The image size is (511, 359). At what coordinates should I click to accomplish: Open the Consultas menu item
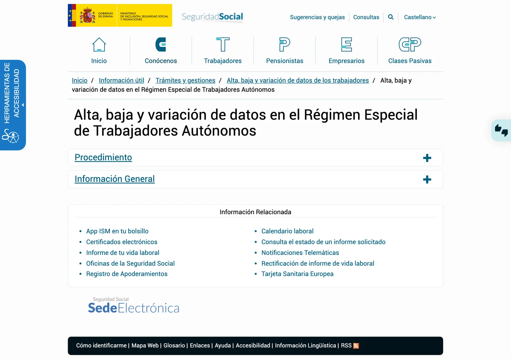366,17
